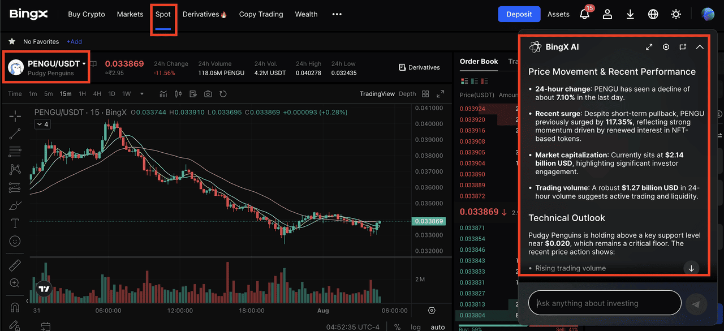The image size is (724, 331).
Task: Select the 5m time interval
Action: click(49, 94)
